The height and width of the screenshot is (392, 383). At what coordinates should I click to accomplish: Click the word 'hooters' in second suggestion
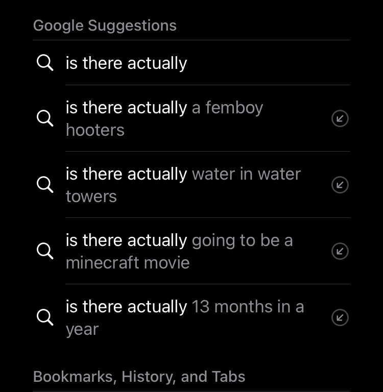tap(95, 130)
